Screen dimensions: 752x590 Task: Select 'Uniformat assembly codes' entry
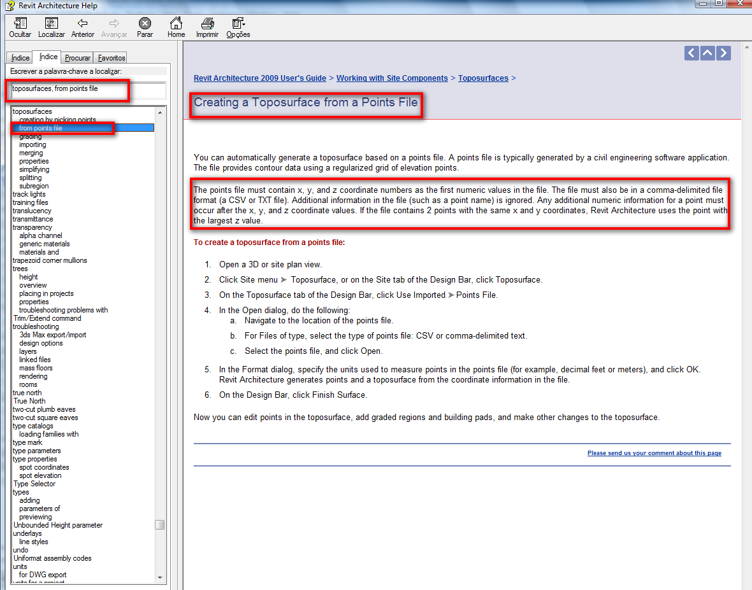coord(52,558)
